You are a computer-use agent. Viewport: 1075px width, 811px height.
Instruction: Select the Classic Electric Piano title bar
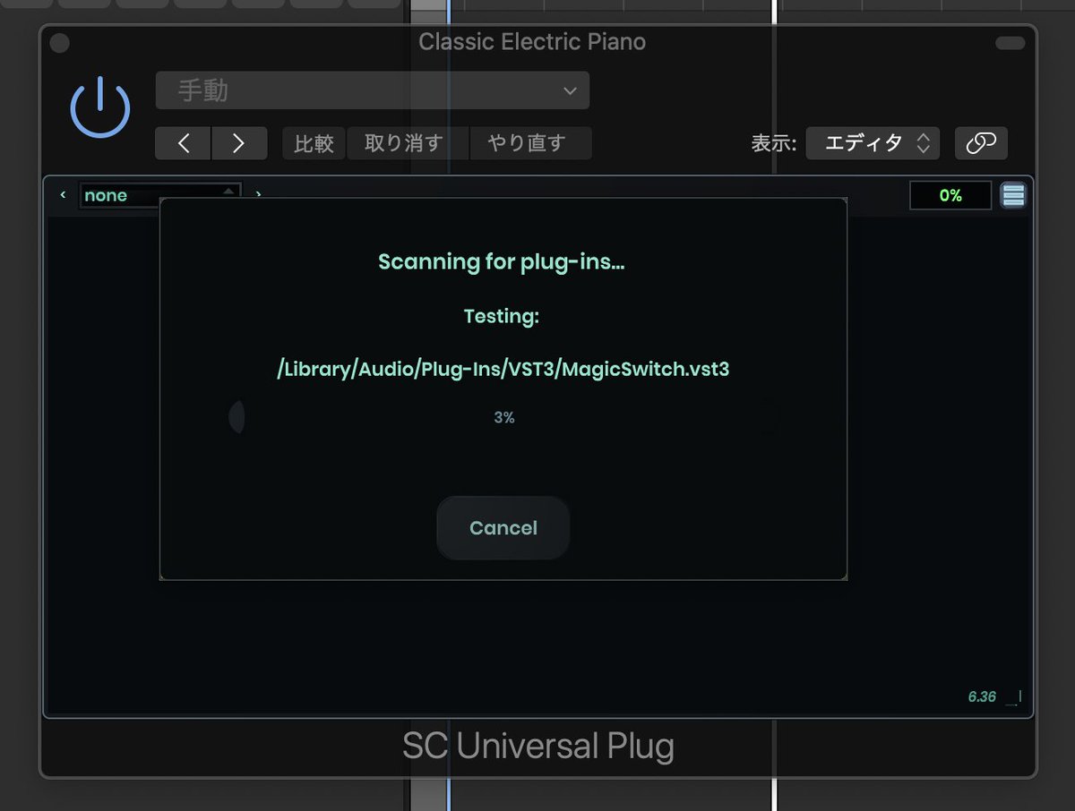pos(531,41)
